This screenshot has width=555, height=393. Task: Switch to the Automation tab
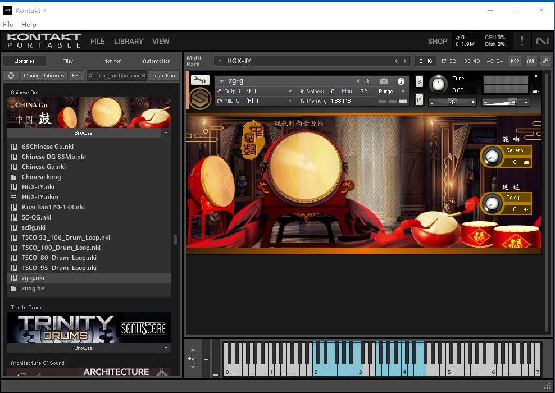point(157,61)
